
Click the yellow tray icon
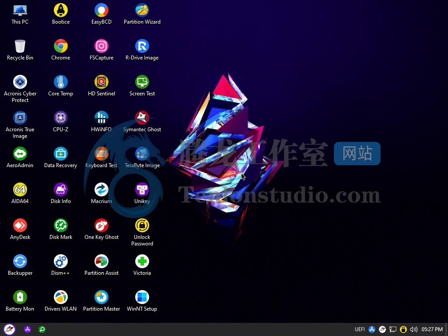point(403,329)
